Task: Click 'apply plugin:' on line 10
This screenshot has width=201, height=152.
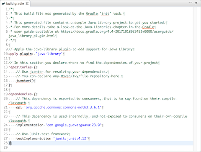Action: [x=21, y=54]
